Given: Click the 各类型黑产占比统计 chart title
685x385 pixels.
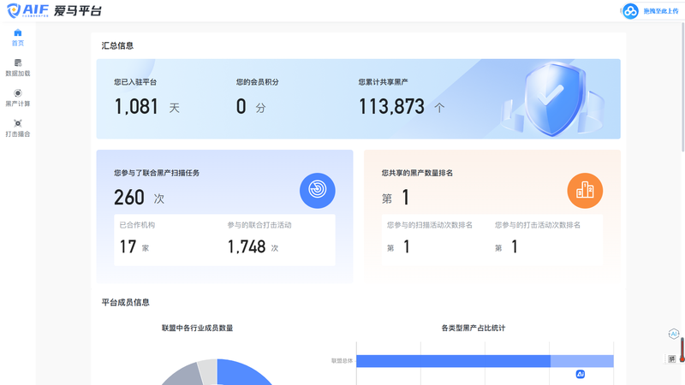Looking at the screenshot, I should (x=474, y=328).
